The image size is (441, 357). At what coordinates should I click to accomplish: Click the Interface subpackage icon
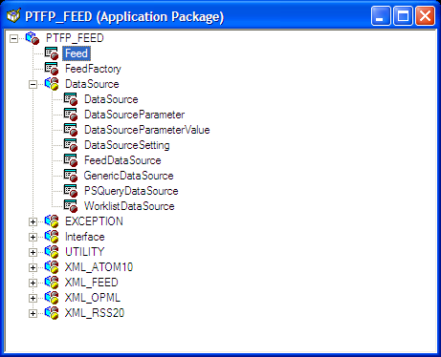(52, 237)
